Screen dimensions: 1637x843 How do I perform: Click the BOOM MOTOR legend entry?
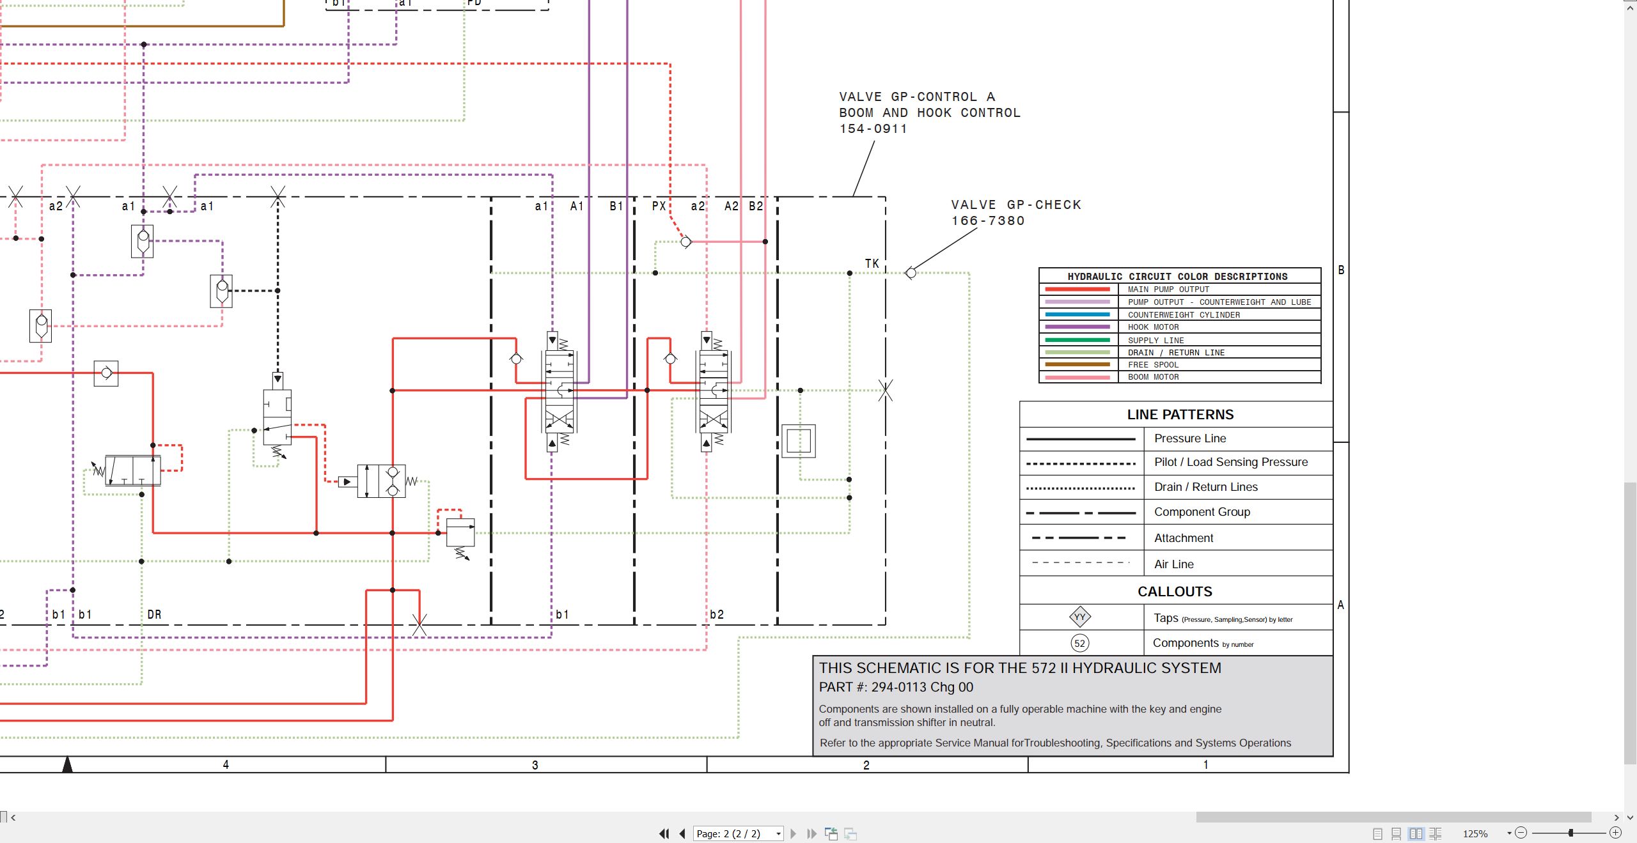tap(1153, 376)
